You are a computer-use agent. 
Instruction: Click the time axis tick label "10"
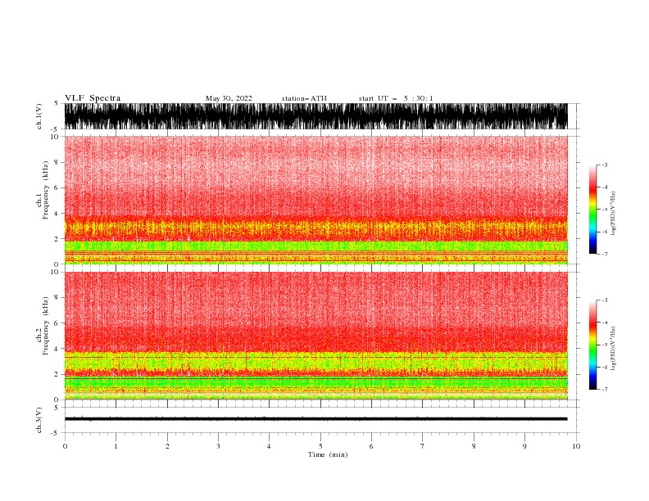(x=576, y=446)
